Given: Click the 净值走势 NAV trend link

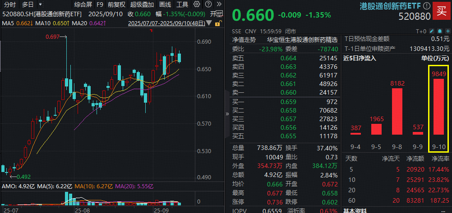Looking at the screenshot, I should [x=244, y=39].
